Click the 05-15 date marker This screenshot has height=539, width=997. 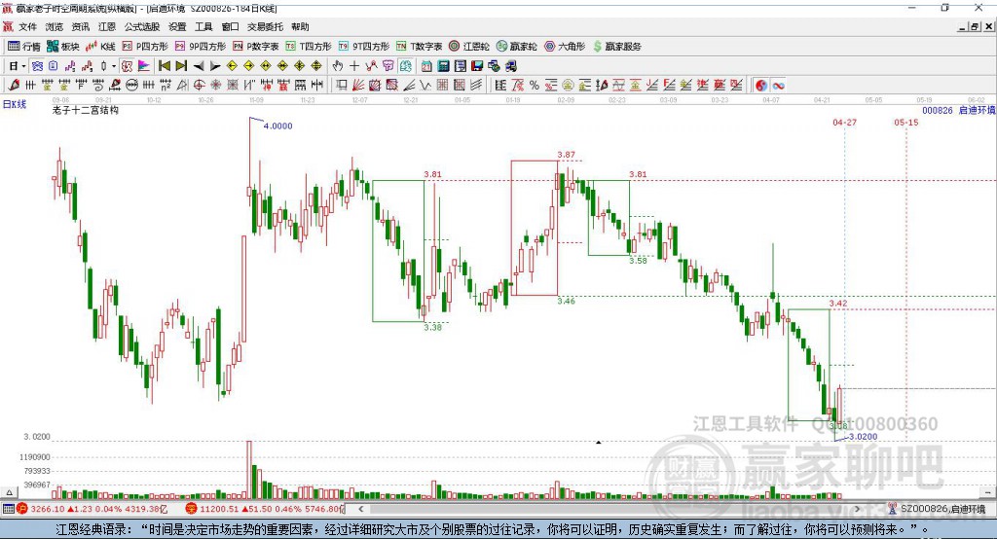click(x=906, y=122)
